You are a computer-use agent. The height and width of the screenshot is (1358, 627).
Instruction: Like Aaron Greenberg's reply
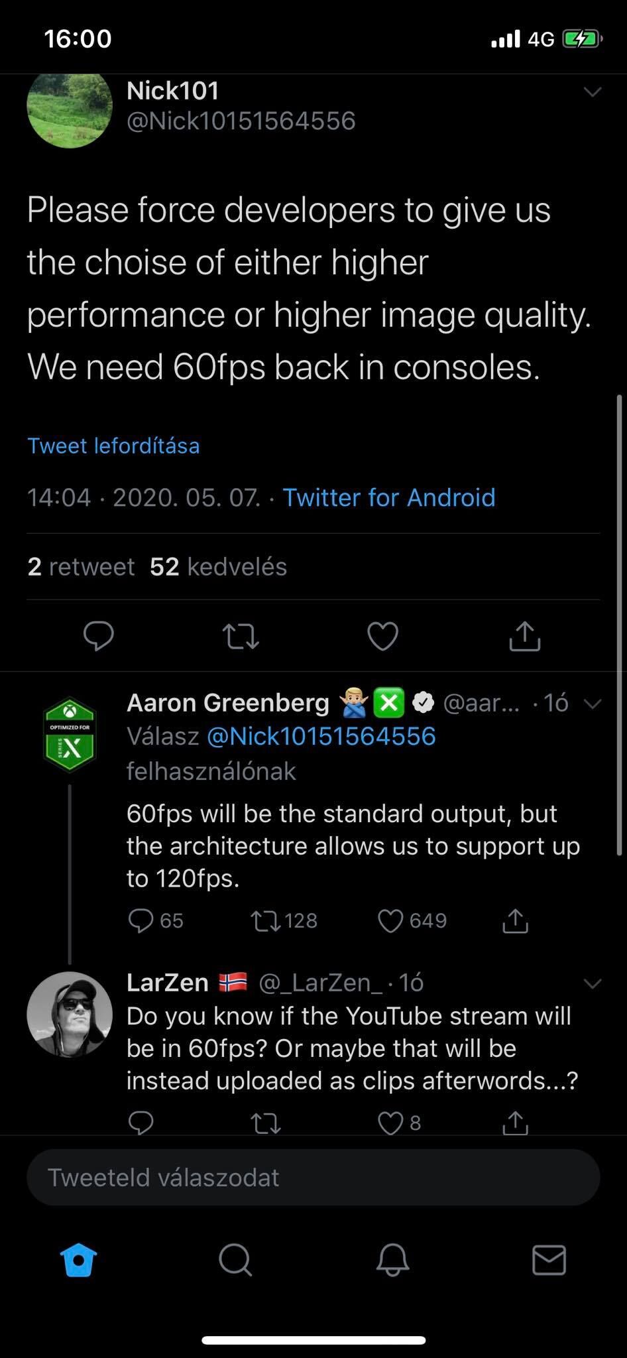[390, 920]
